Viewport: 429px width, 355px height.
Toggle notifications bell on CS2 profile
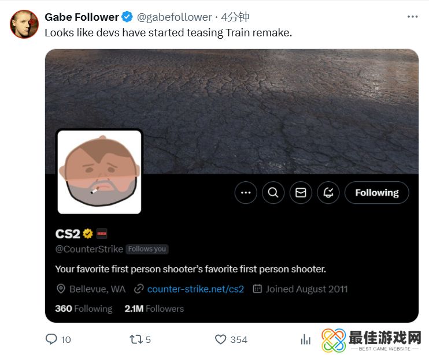pos(328,193)
